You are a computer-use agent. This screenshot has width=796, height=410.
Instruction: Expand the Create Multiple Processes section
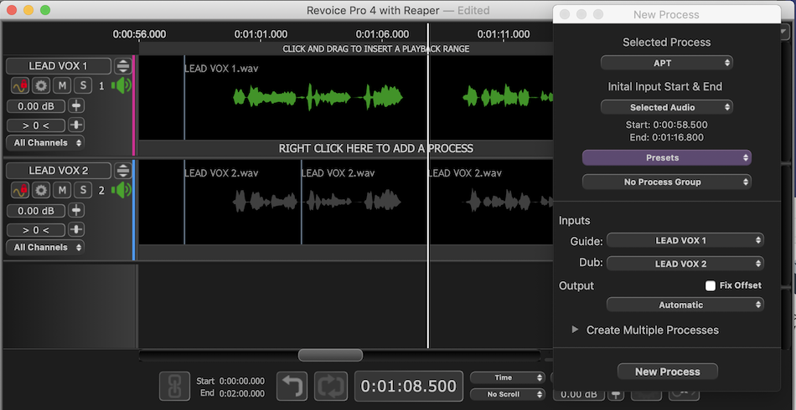(575, 330)
